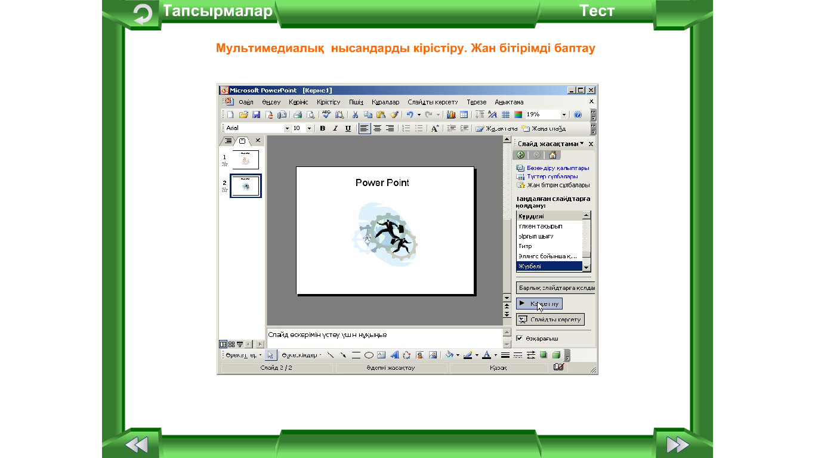This screenshot has height=458, width=815.
Task: Click the Слайдты көрсету button in task pane
Action: [550, 319]
